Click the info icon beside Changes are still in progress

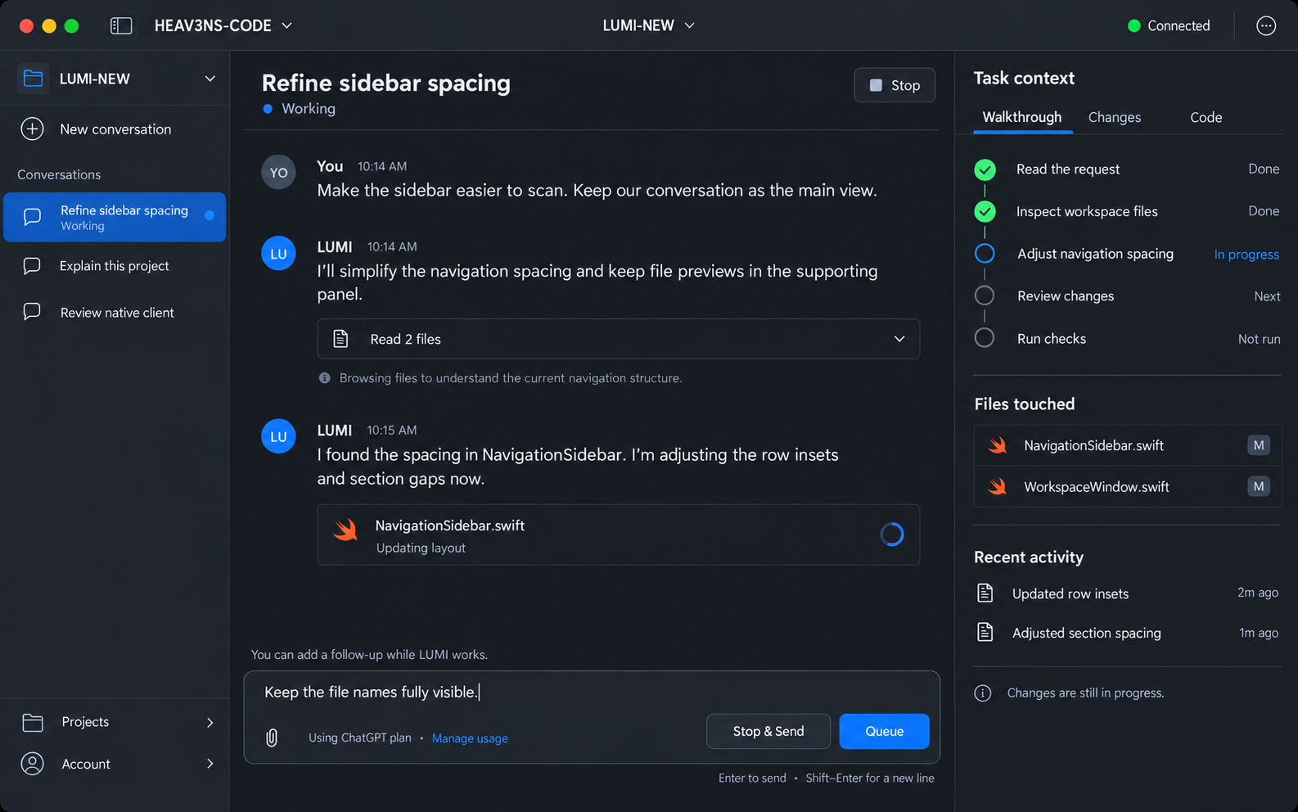click(983, 693)
